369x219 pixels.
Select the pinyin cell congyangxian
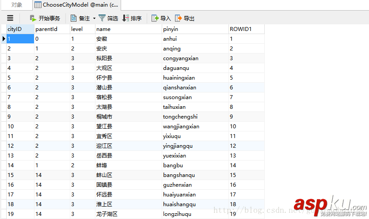[x=195, y=58]
